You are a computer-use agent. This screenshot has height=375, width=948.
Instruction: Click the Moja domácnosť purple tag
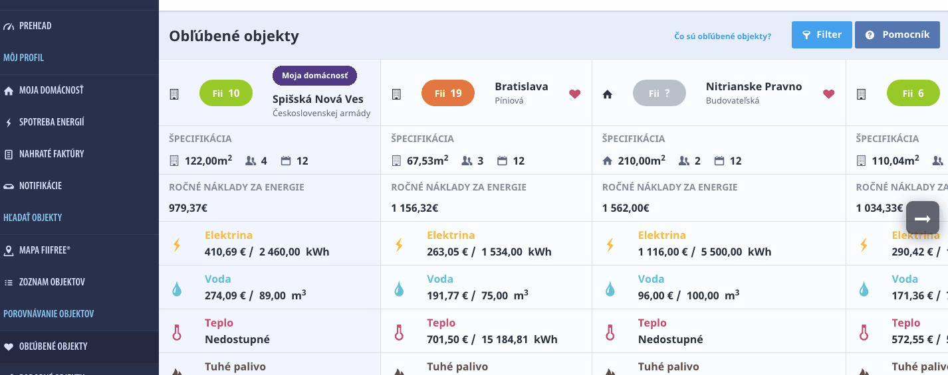tap(314, 76)
